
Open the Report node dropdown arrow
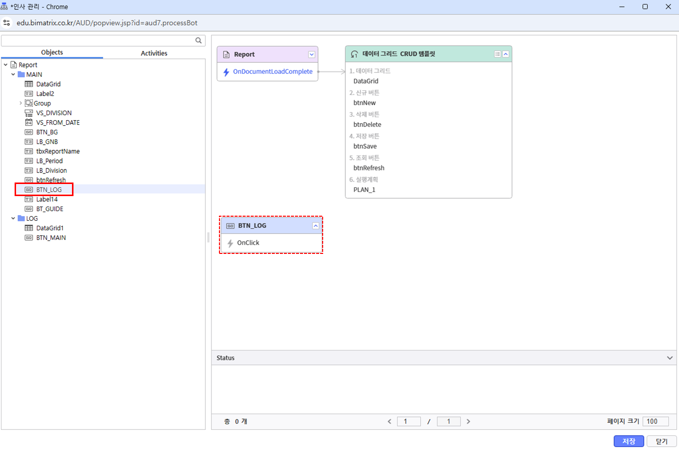(312, 54)
